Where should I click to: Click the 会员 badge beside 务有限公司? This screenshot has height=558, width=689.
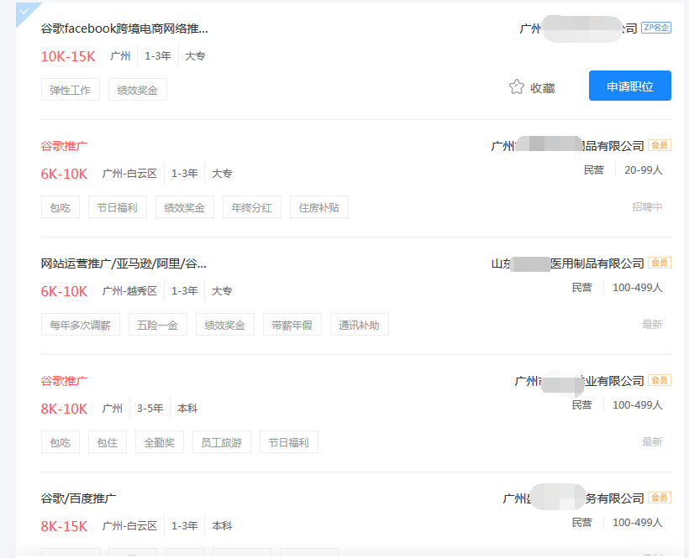[659, 498]
